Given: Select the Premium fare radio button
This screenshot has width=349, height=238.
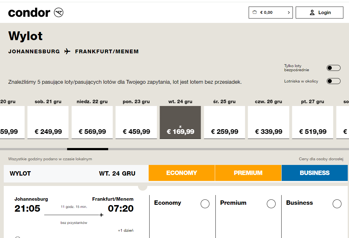Looking at the screenshot, I should [x=271, y=204].
